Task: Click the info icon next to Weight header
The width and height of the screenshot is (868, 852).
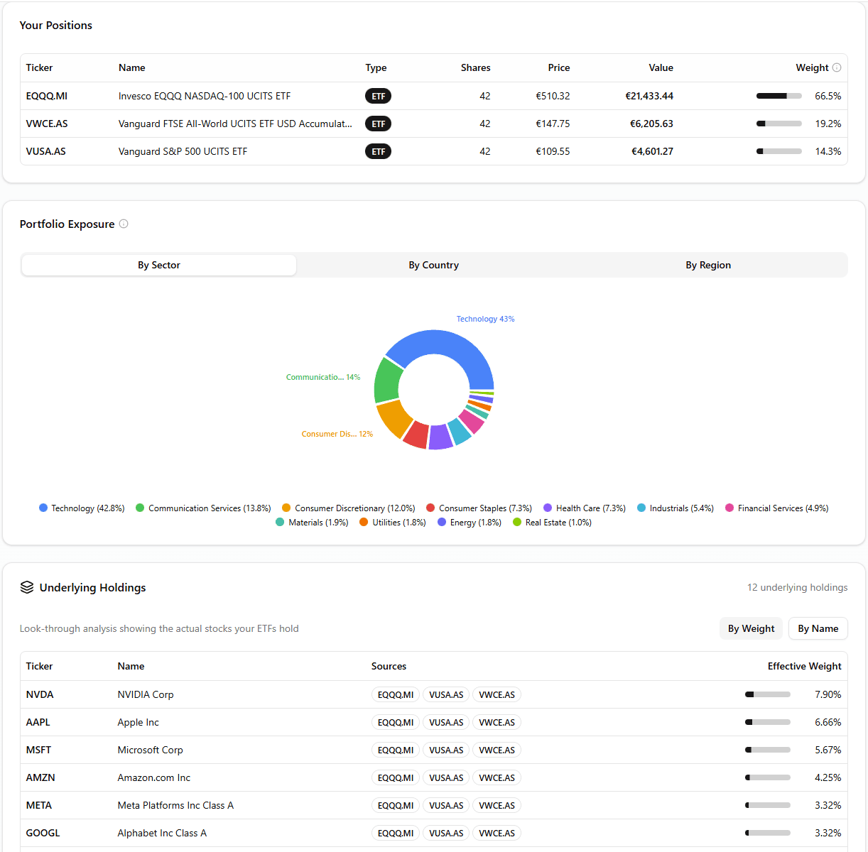Action: (837, 67)
